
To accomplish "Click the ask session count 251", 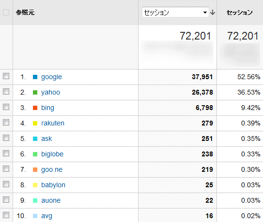I will point(207,139).
